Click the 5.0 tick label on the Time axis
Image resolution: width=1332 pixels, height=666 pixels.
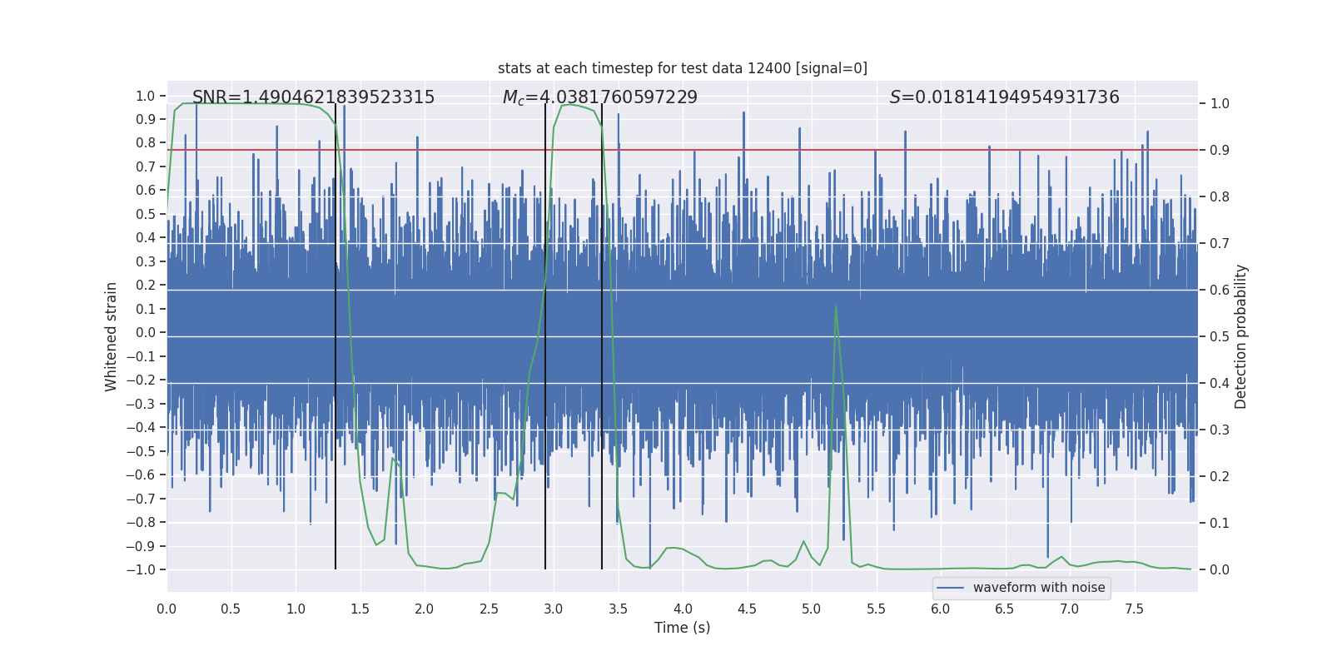(x=812, y=609)
